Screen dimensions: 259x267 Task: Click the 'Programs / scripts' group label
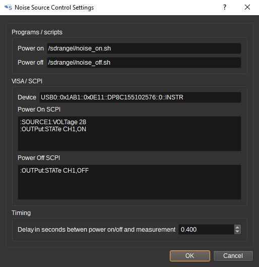[x=37, y=32]
